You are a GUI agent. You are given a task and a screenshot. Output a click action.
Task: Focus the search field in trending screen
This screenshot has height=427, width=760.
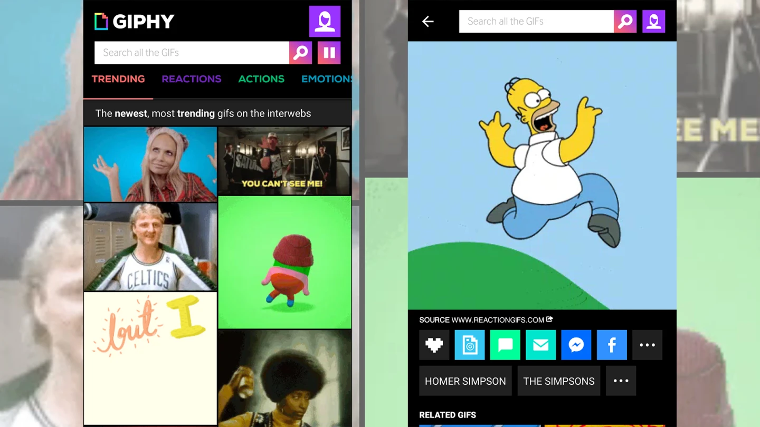pyautogui.click(x=192, y=53)
